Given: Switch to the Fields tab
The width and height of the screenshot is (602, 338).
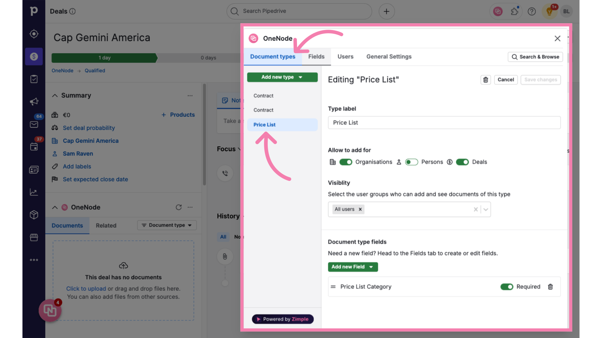Looking at the screenshot, I should tap(316, 57).
